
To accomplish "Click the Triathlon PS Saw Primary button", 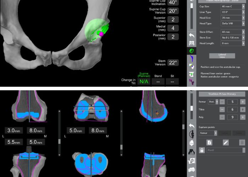I will tap(221, 94).
